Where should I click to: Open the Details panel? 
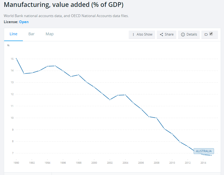189,34
